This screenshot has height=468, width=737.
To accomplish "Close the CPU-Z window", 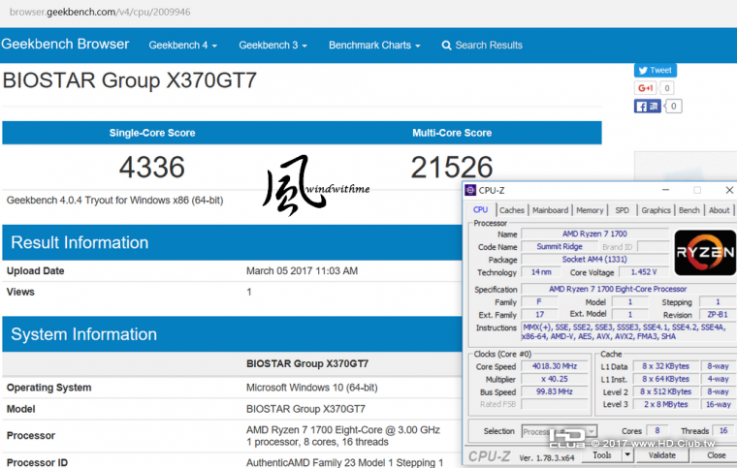I will pos(729,190).
